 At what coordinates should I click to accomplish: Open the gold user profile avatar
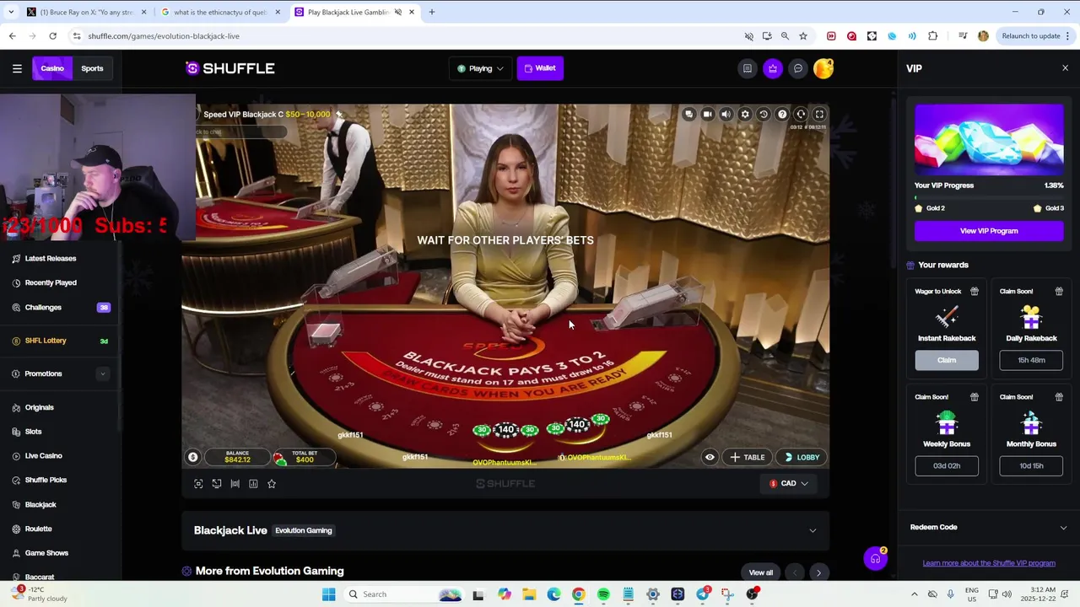[x=823, y=68]
